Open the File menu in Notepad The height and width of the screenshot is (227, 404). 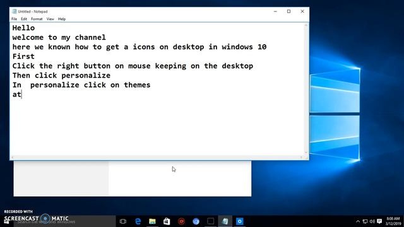pos(14,19)
